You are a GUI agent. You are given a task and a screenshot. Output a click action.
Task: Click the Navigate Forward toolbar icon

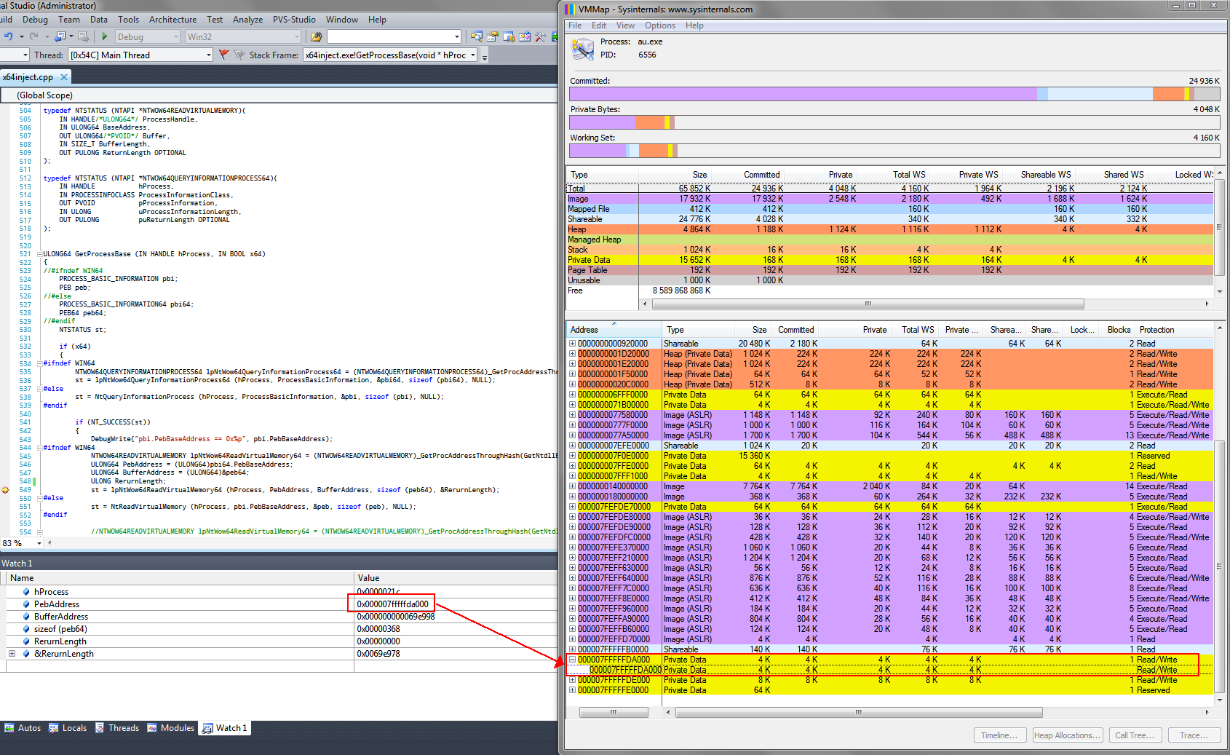pyautogui.click(x=84, y=36)
